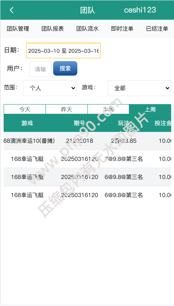Click the 期号 column header
The image size is (174, 306).
pyautogui.click(x=79, y=123)
